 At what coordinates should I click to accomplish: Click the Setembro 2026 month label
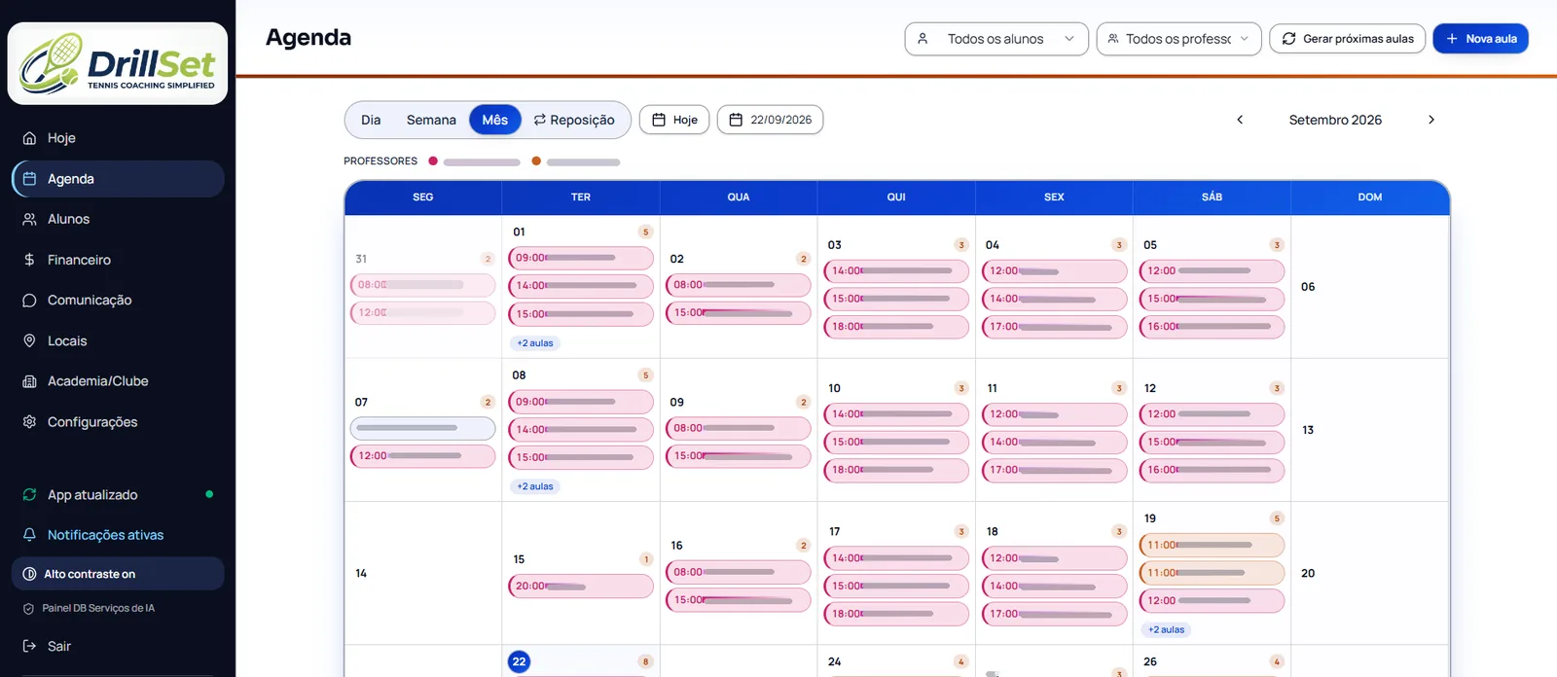[x=1335, y=120]
